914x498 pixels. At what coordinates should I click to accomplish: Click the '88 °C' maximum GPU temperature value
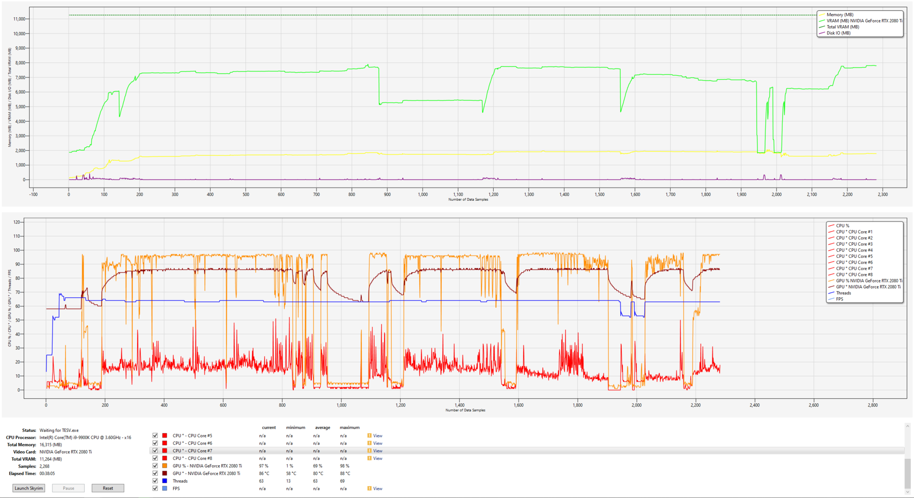[345, 474]
